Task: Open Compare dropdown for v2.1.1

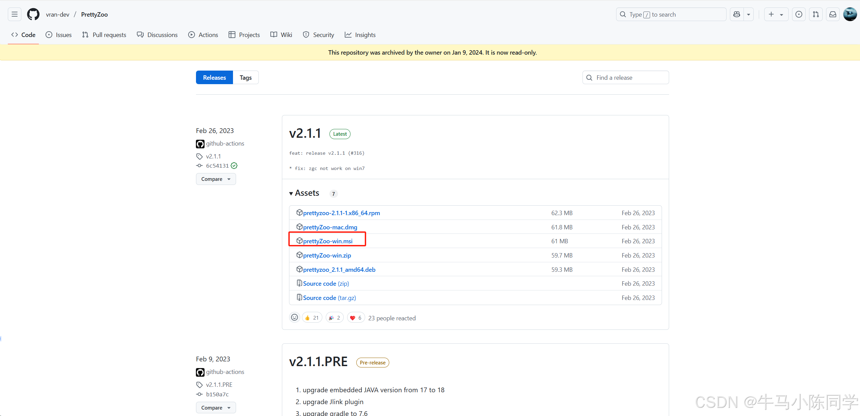Action: 216,179
